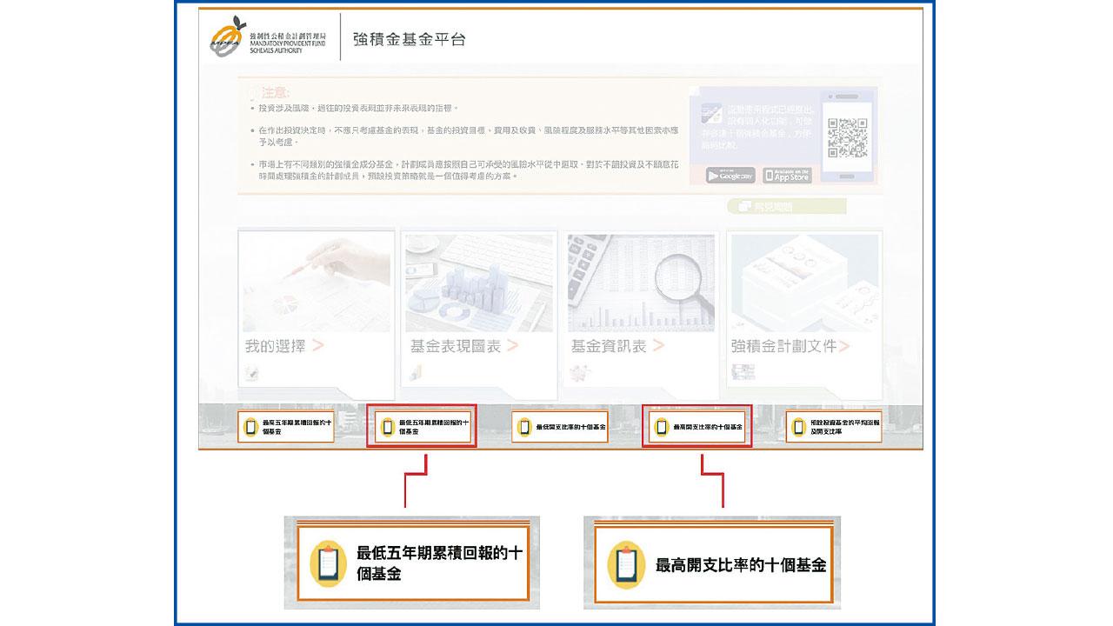
Task: Click the QR code on the phone graphic
Action: point(846,137)
